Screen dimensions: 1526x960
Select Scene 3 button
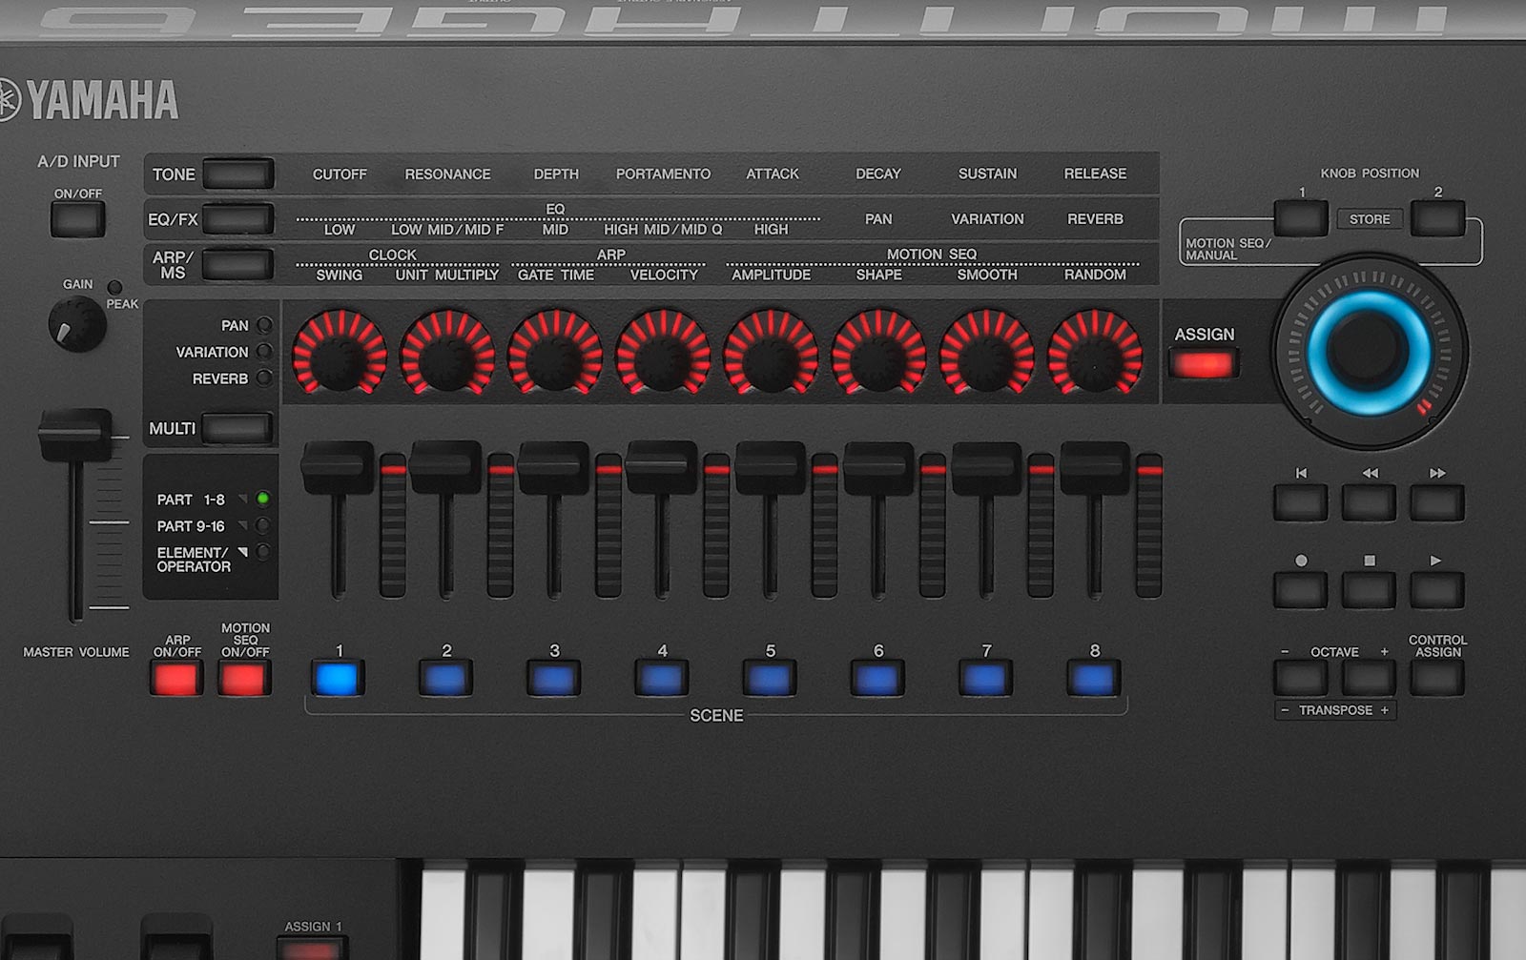click(554, 679)
